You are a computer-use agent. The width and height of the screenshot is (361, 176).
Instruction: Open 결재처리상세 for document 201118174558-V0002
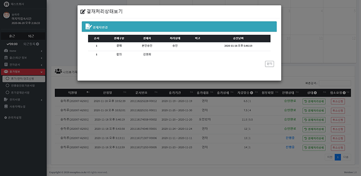pyautogui.click(x=314, y=120)
